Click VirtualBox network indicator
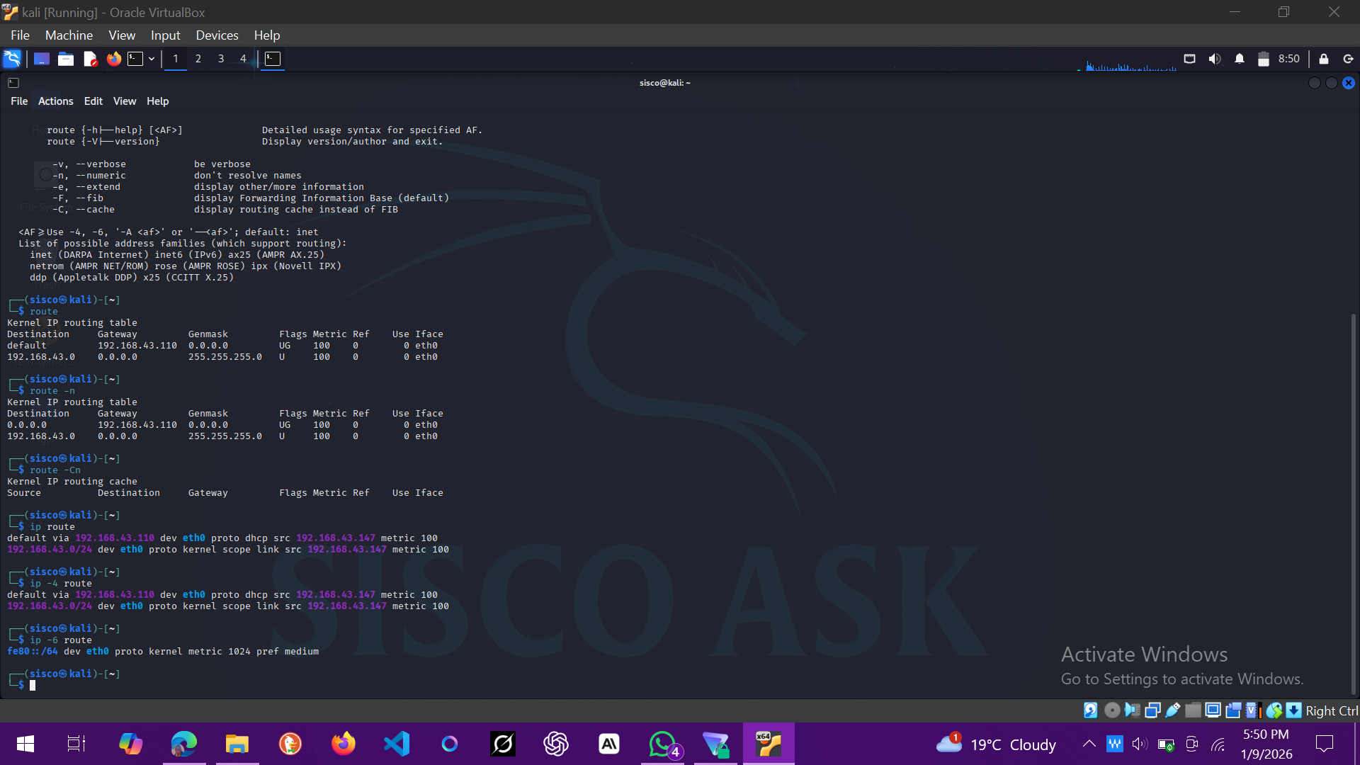Image resolution: width=1360 pixels, height=765 pixels. tap(1152, 710)
